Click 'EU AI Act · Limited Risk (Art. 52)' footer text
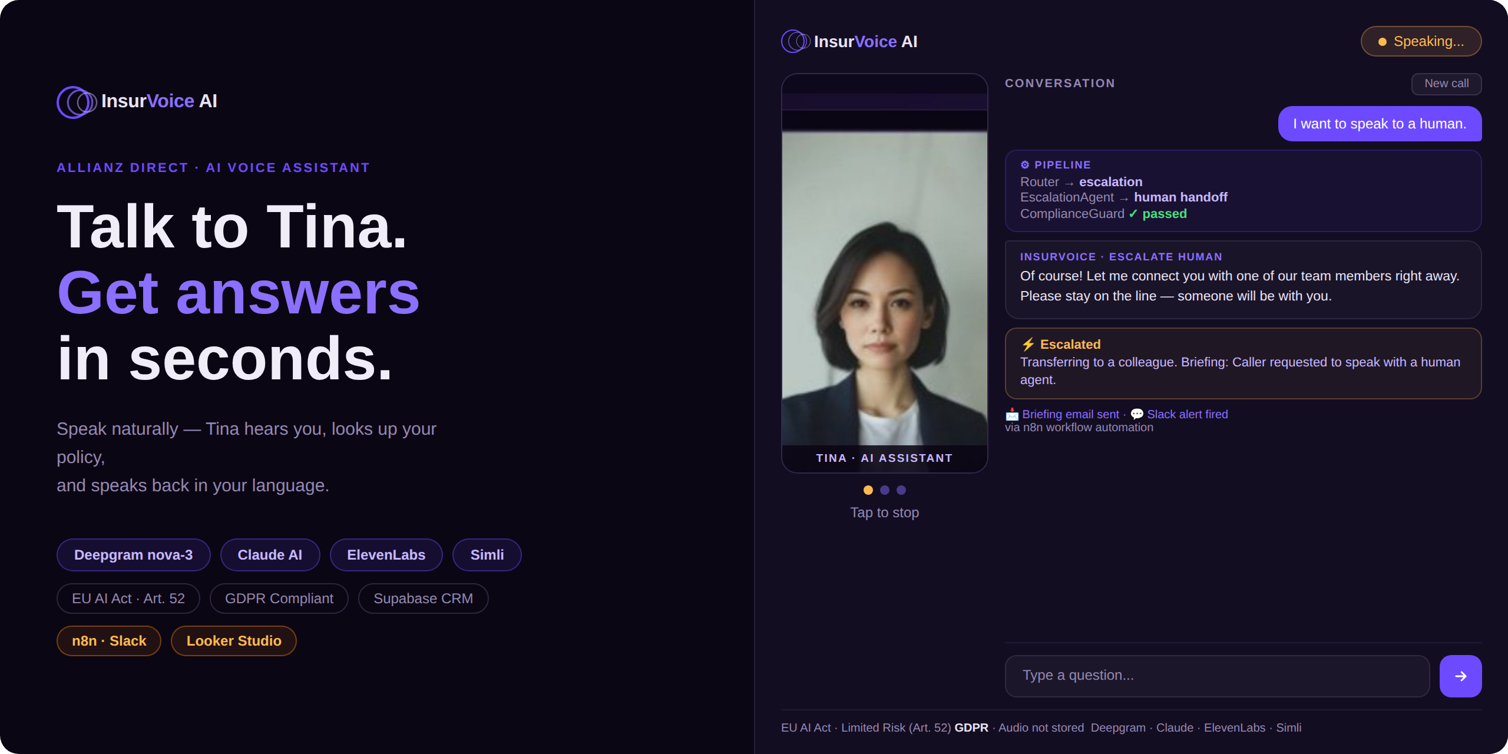This screenshot has width=1508, height=754. click(x=866, y=727)
